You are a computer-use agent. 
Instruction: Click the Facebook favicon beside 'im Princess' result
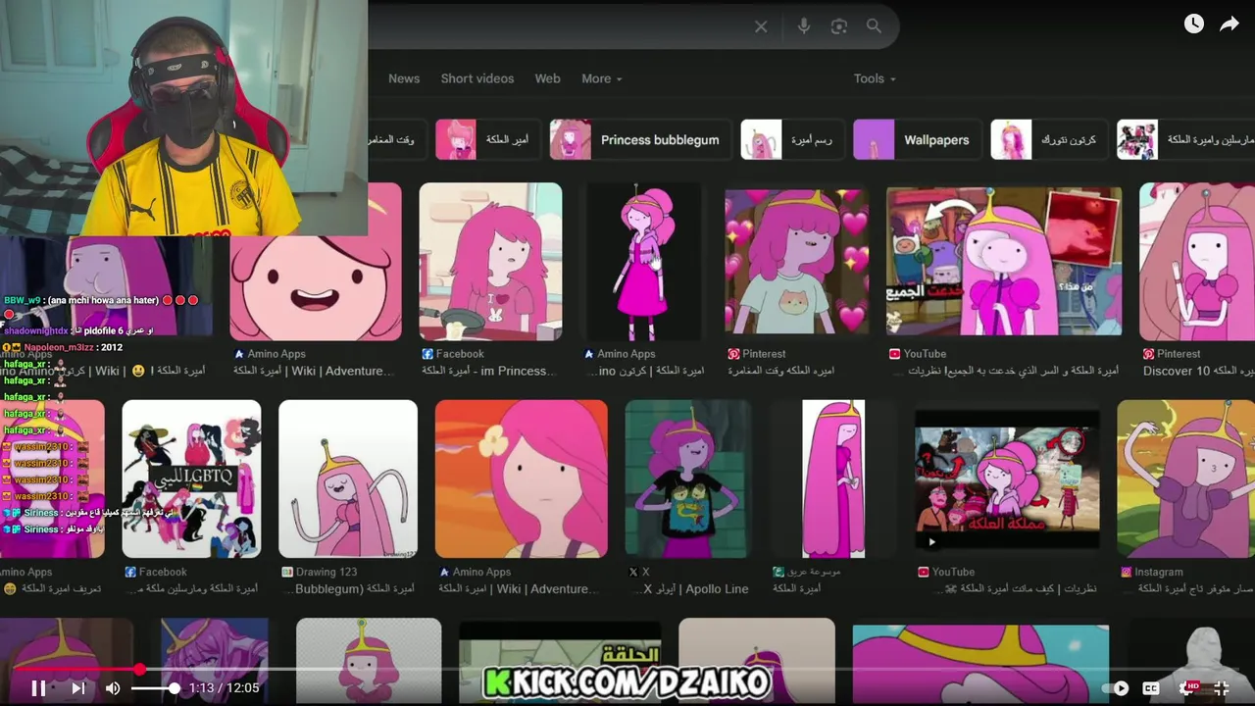(x=427, y=354)
